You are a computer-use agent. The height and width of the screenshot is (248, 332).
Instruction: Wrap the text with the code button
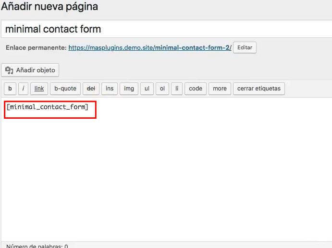(196, 89)
